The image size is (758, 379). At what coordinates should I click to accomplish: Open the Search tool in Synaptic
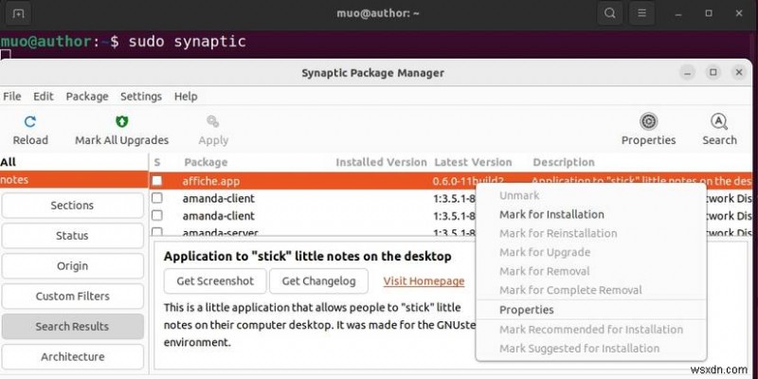[x=719, y=130]
